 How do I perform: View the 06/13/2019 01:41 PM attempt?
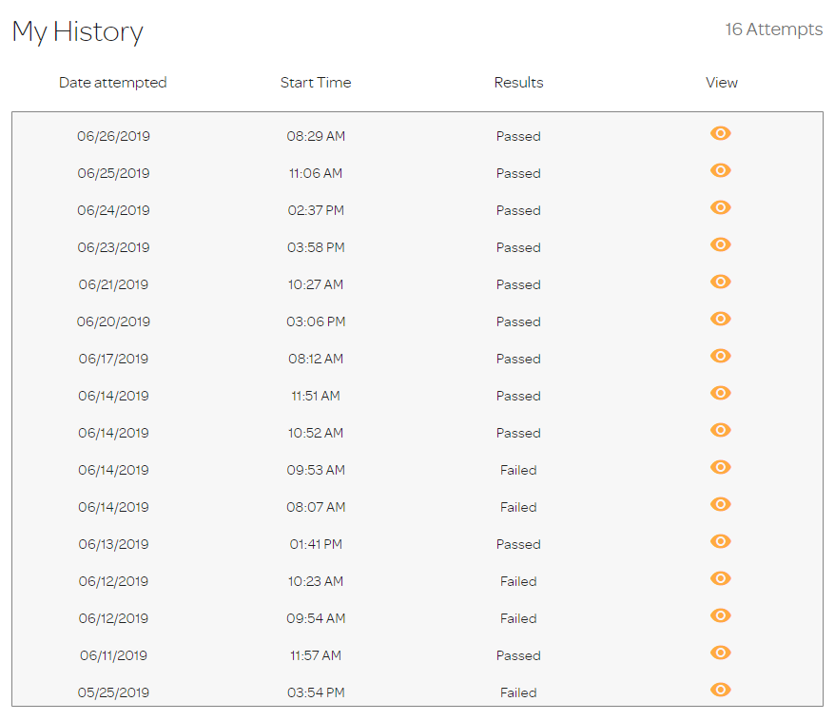point(721,541)
